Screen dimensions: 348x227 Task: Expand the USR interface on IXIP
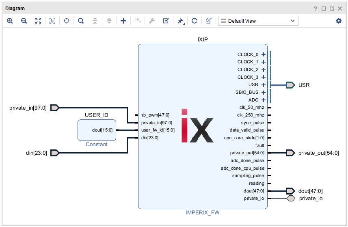pos(264,85)
